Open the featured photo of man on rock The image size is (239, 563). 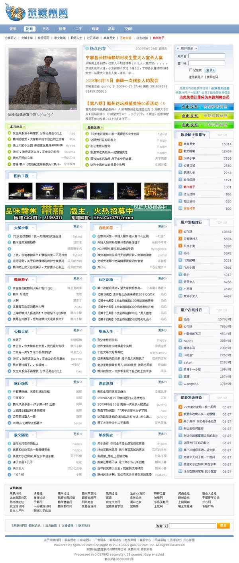tap(42, 79)
